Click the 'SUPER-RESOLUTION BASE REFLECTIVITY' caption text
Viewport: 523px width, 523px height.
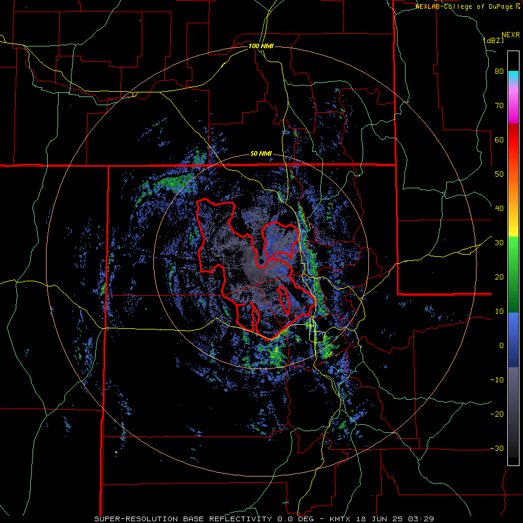click(x=183, y=519)
